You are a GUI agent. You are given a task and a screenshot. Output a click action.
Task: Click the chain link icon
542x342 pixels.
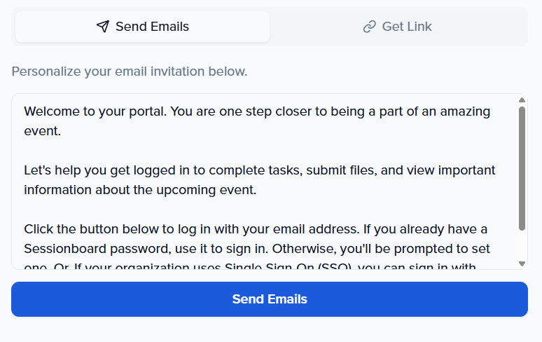tap(369, 27)
